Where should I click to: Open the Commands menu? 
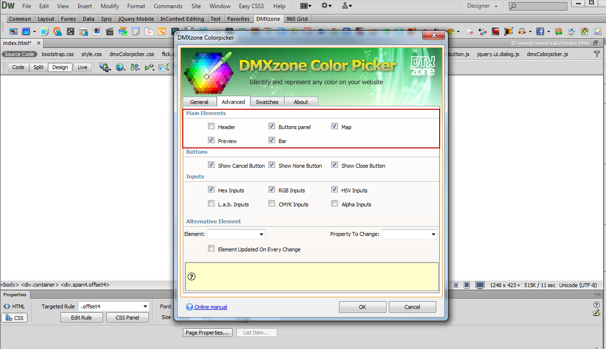[168, 6]
